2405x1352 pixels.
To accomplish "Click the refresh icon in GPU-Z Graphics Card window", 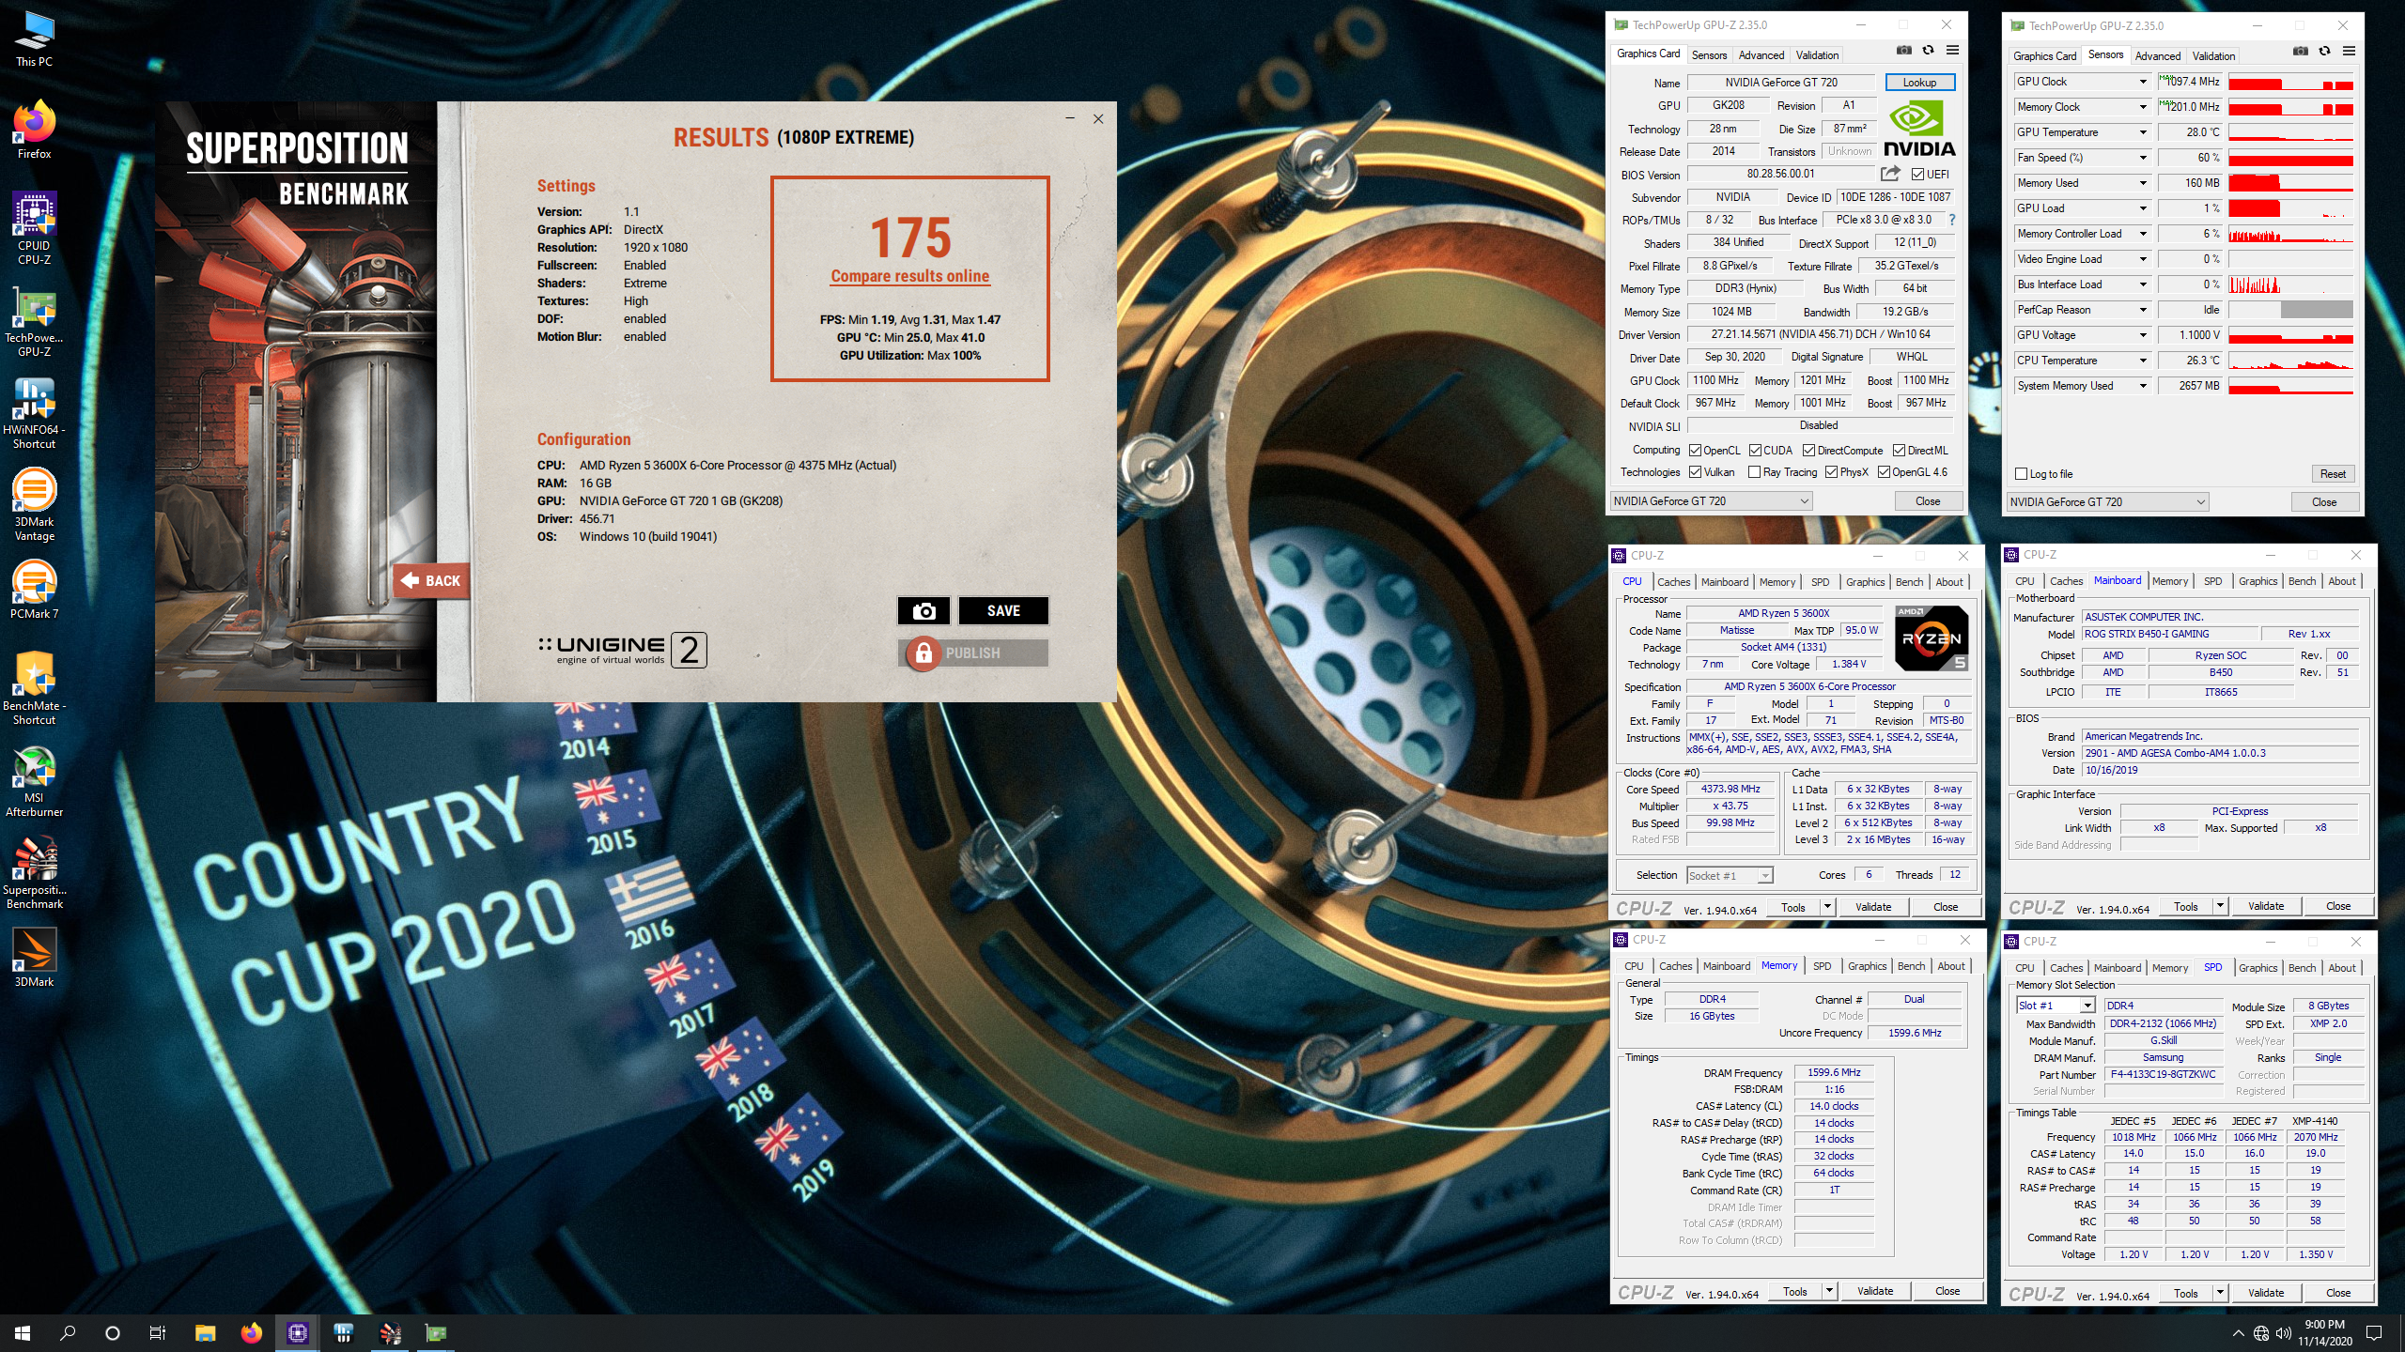I will pos(1928,51).
